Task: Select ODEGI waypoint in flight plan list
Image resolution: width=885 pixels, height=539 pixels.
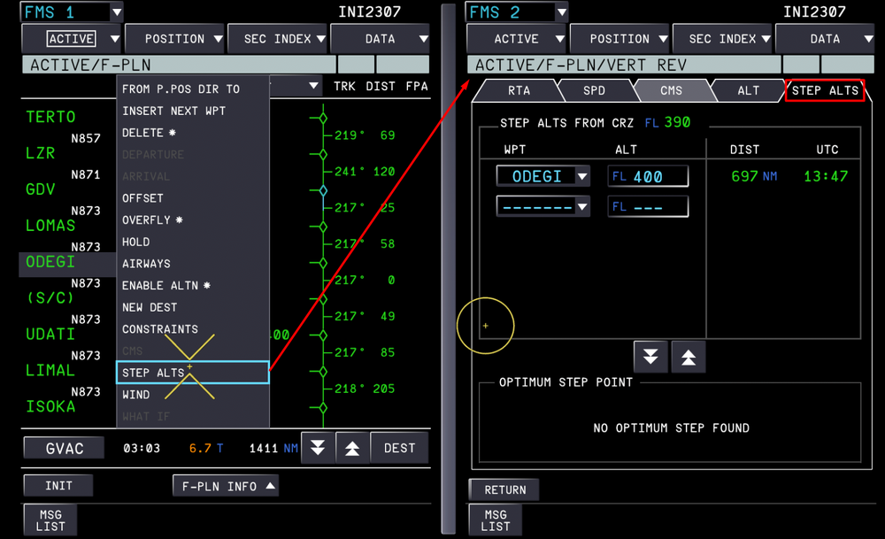Action: 51,263
